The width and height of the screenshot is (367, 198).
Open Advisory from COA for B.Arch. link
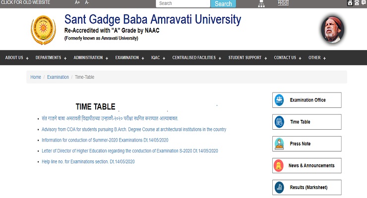click(134, 129)
